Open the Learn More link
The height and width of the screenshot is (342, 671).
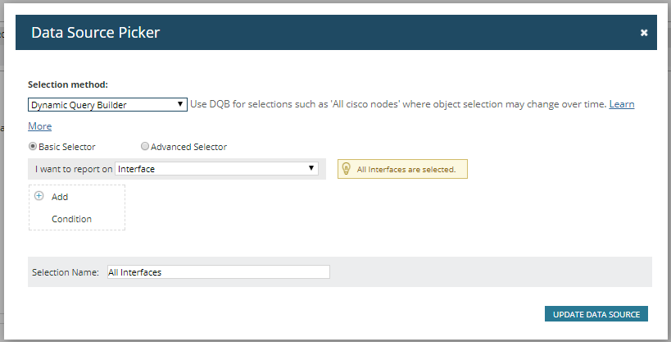coord(621,105)
